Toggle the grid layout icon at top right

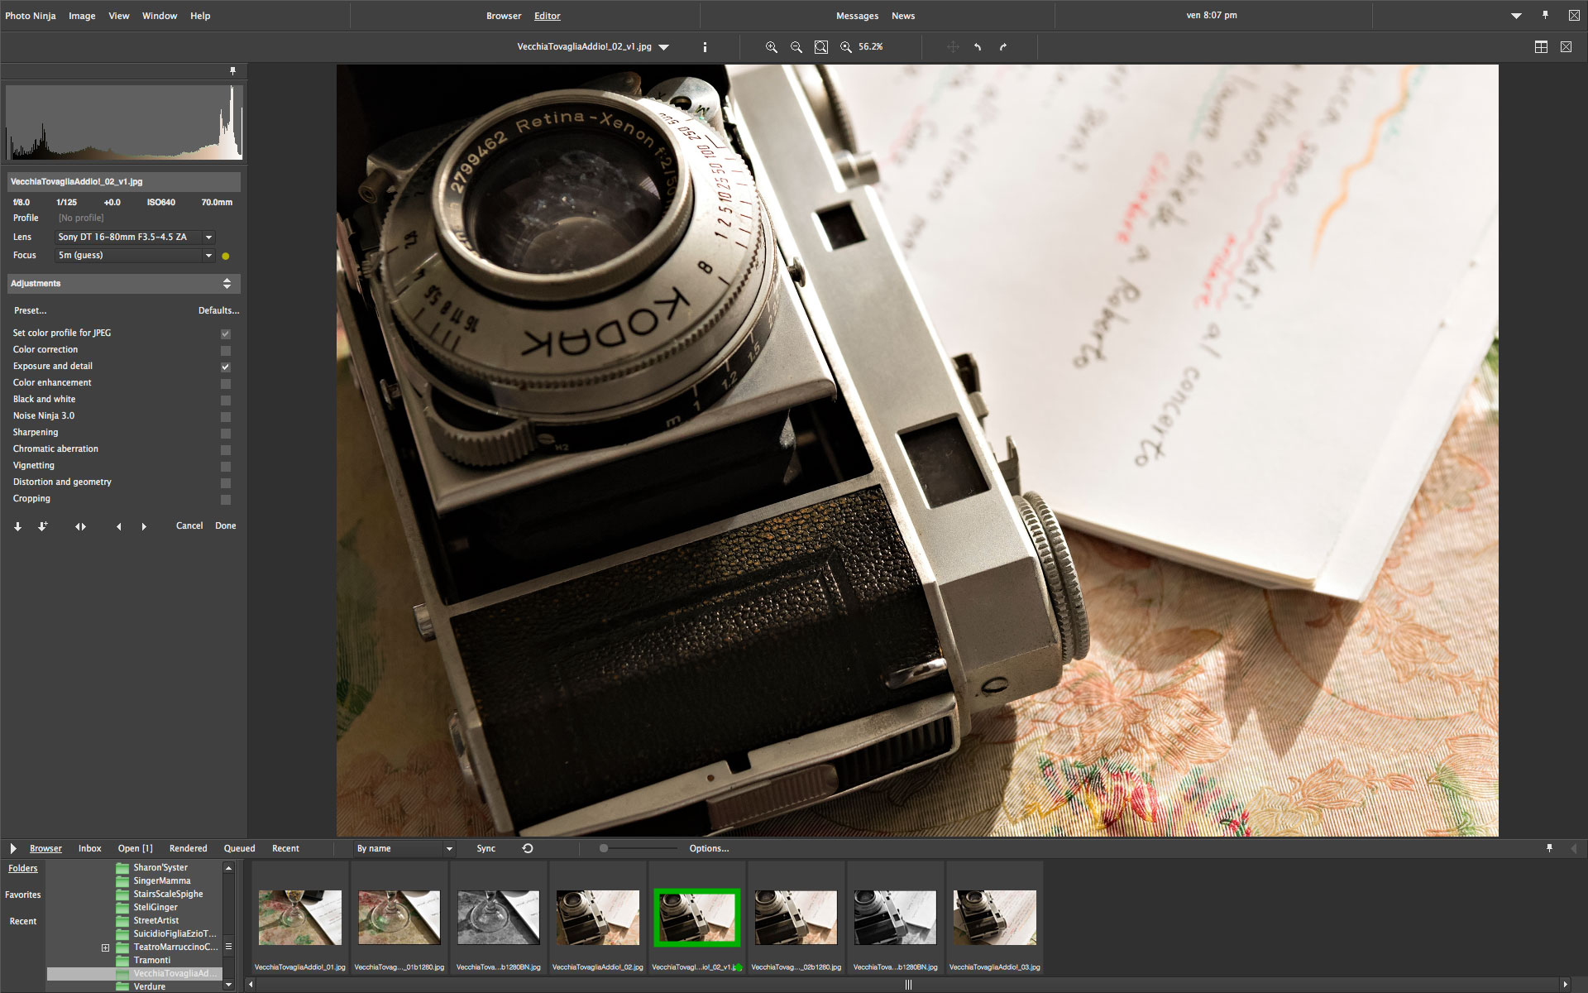[x=1541, y=47]
